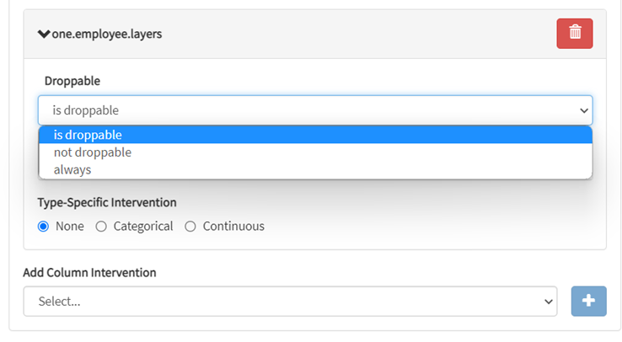Select the None radio button
The width and height of the screenshot is (622, 342).
[44, 226]
